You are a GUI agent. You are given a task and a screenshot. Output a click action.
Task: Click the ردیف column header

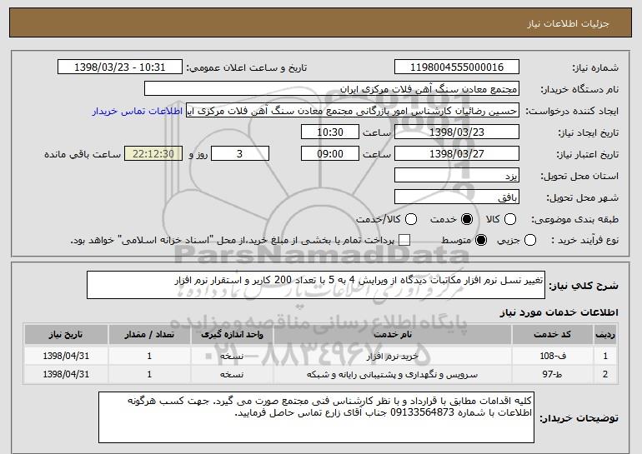[x=605, y=335]
